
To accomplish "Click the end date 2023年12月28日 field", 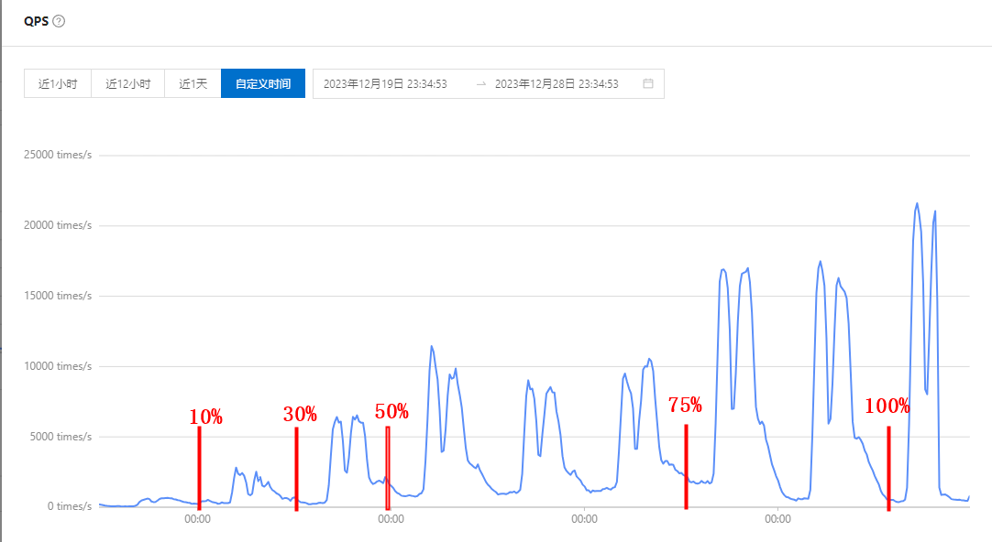I will [x=557, y=83].
